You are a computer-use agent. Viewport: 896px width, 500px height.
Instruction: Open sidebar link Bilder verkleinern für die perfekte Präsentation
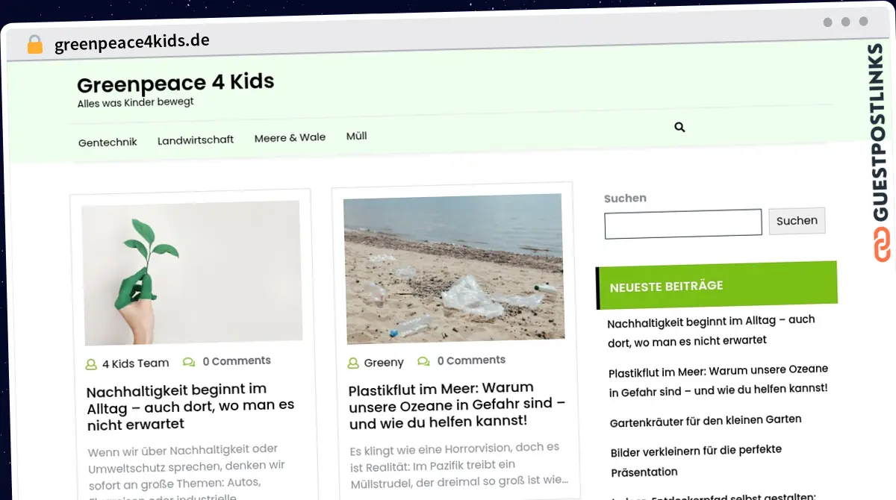(696, 461)
